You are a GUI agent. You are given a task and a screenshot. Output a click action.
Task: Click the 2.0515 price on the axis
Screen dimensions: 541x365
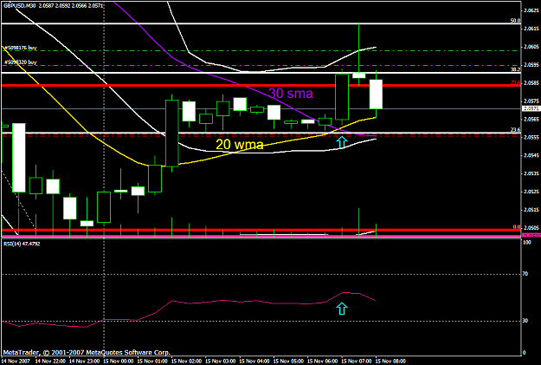[531, 210]
